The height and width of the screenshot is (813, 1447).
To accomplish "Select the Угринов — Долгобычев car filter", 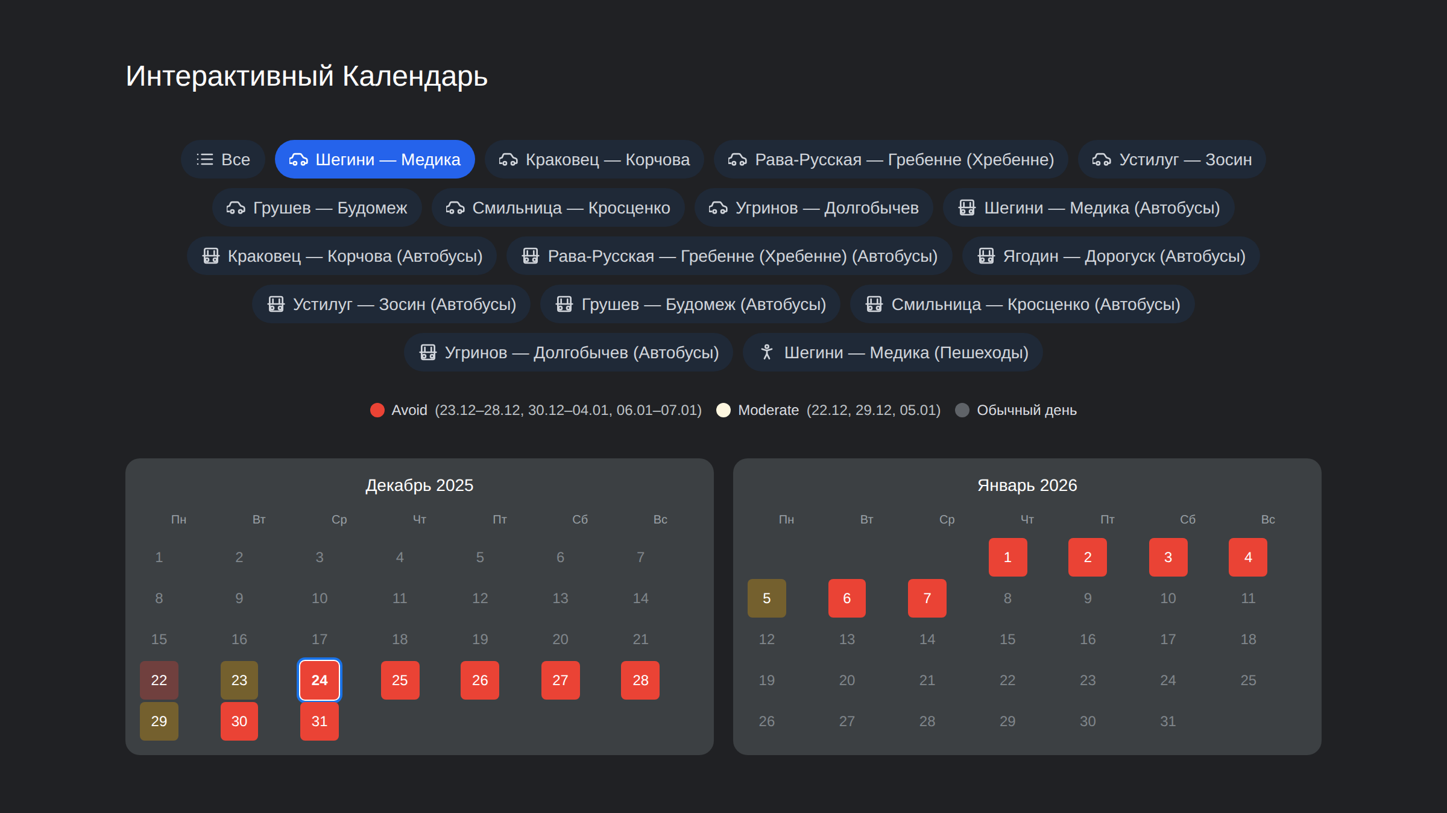I will tap(813, 207).
